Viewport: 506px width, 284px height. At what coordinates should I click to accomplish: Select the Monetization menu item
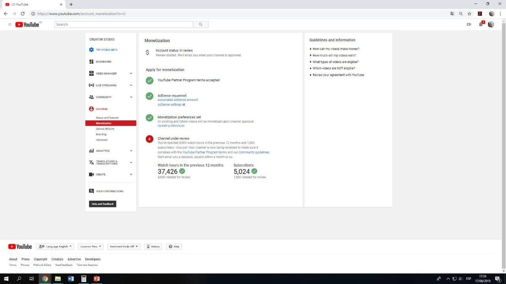(x=110, y=123)
